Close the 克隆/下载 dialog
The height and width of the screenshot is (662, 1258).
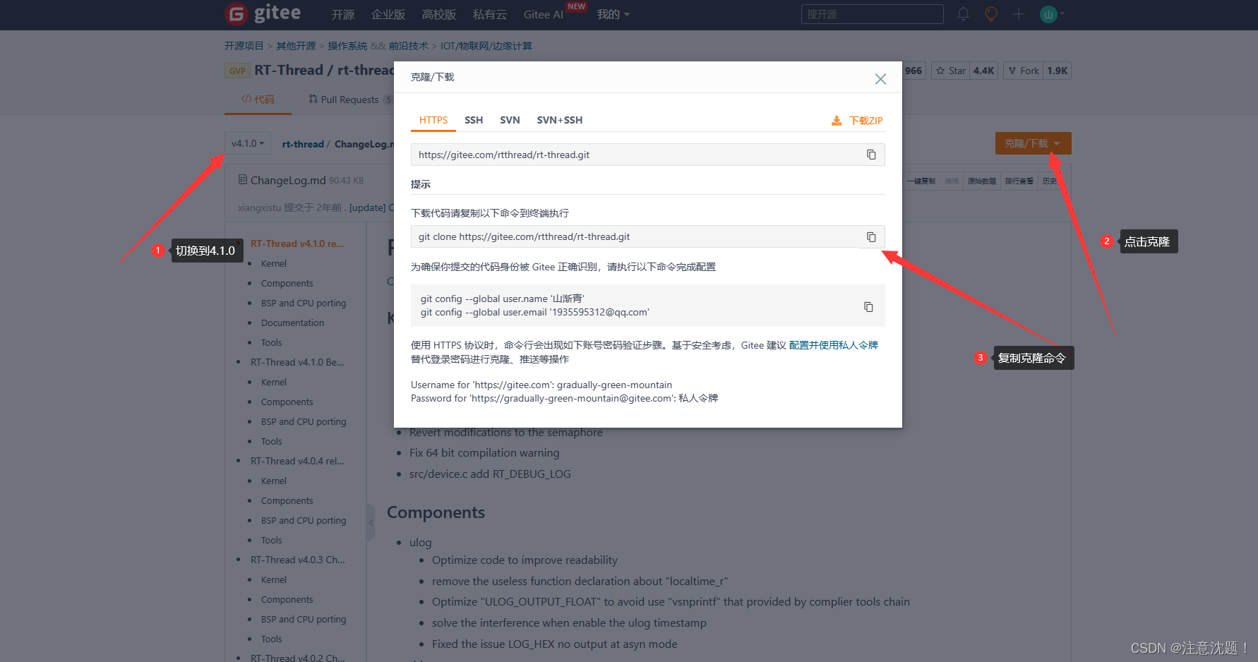pos(880,79)
